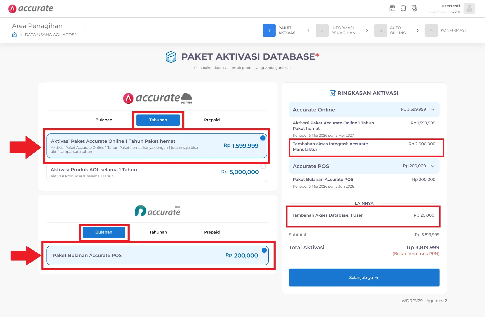The width and height of the screenshot is (485, 317).
Task: Click Tambahan Akses Database: 1 User row
Action: point(363,215)
